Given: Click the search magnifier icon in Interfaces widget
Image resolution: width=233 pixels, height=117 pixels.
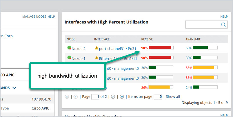Looking at the screenshot, I should pos(223,25).
